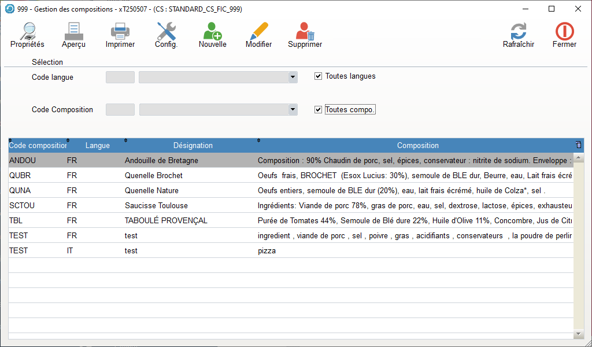This screenshot has width=592, height=347.
Task: Toggle the Toutes compo. checkbox
Action: point(318,110)
